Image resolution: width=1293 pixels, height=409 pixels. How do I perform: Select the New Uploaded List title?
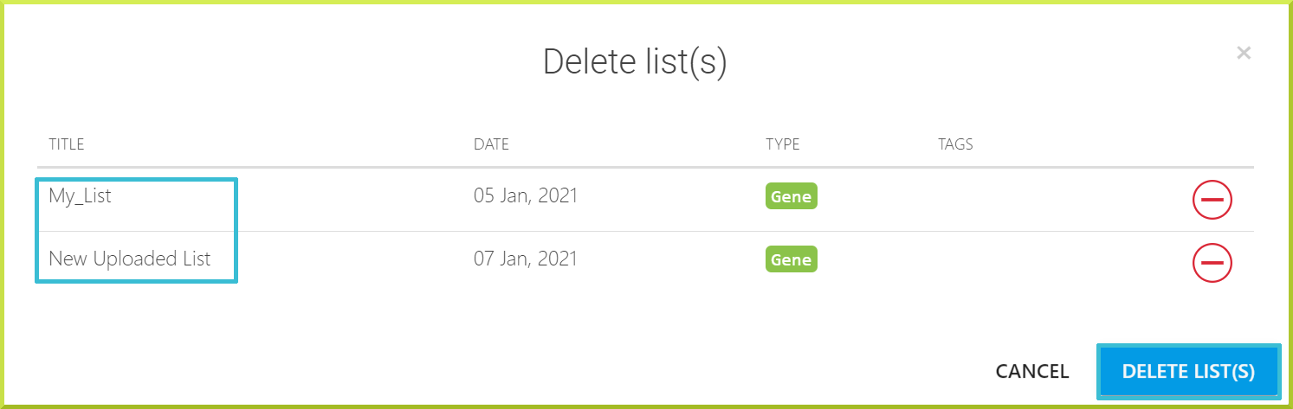(130, 259)
